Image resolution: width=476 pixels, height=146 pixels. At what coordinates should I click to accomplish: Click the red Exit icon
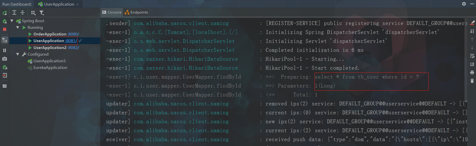[x=5, y=75]
